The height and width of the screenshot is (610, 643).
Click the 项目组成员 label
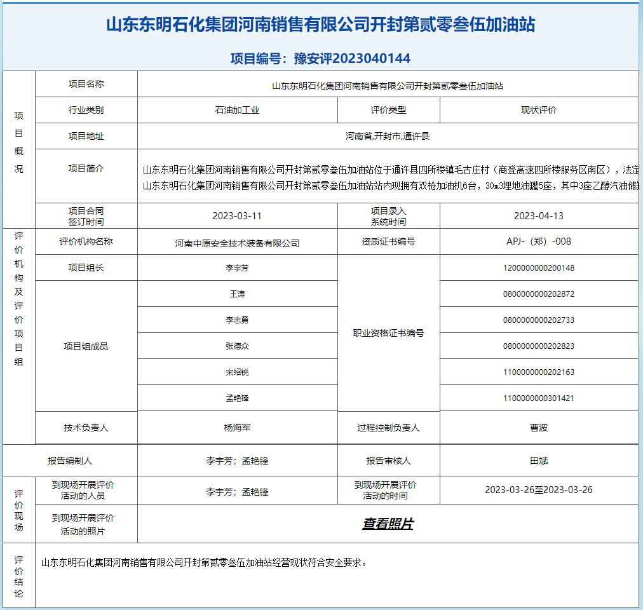click(86, 346)
